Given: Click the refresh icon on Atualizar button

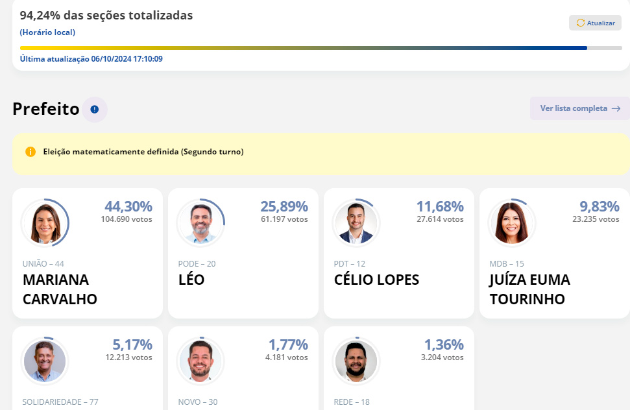Looking at the screenshot, I should pos(581,23).
